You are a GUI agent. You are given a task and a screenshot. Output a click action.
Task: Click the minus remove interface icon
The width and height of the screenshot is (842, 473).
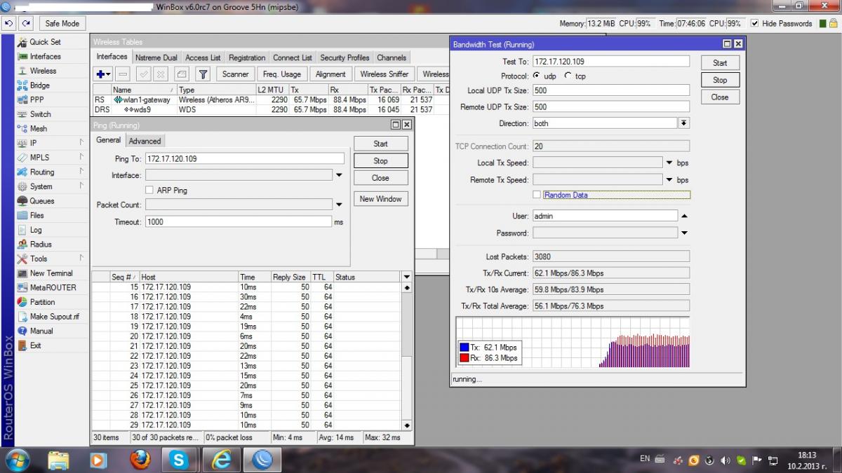click(123, 74)
